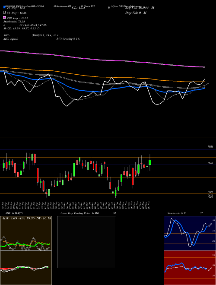The width and height of the screenshot is (216, 285).
Task: Select the '(MGR) 9.1, 19.4, 16.1' ADX values
Action: [x=45, y=35]
